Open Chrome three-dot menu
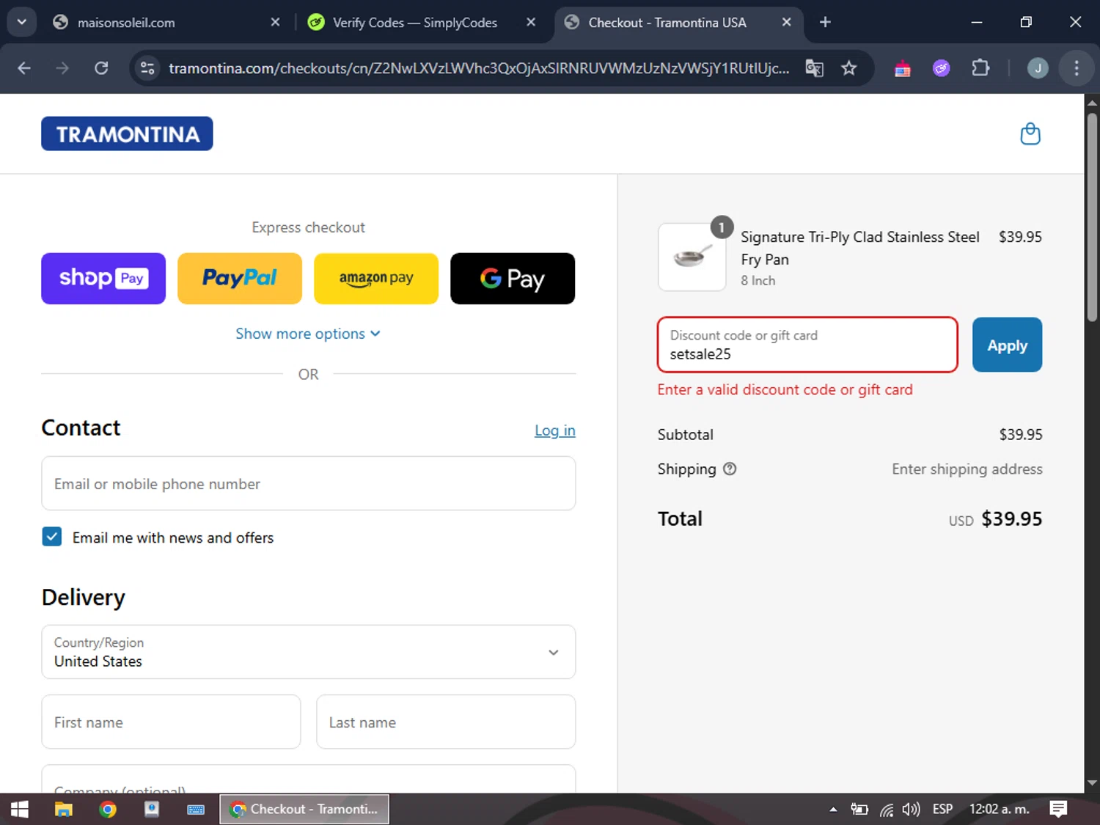Screen dimensions: 1100x825 tap(1077, 68)
